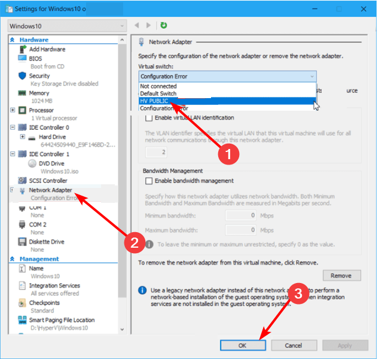Select the hard drive file name 64424509440_E9F146BD
This screenshot has width=379, height=359.
pyautogui.click(x=78, y=145)
